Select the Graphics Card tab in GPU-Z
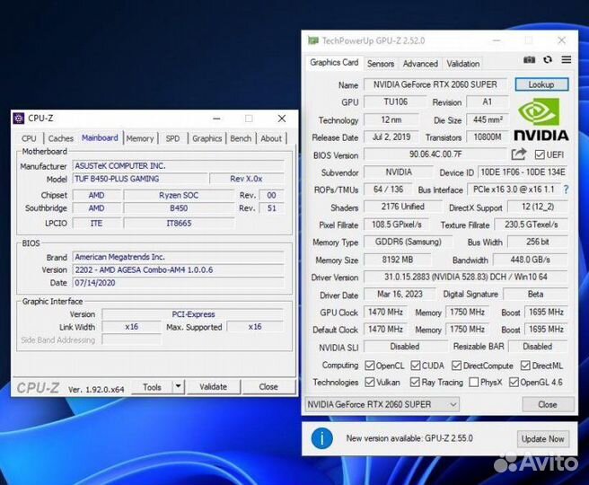Image resolution: width=589 pixels, height=485 pixels. (334, 63)
